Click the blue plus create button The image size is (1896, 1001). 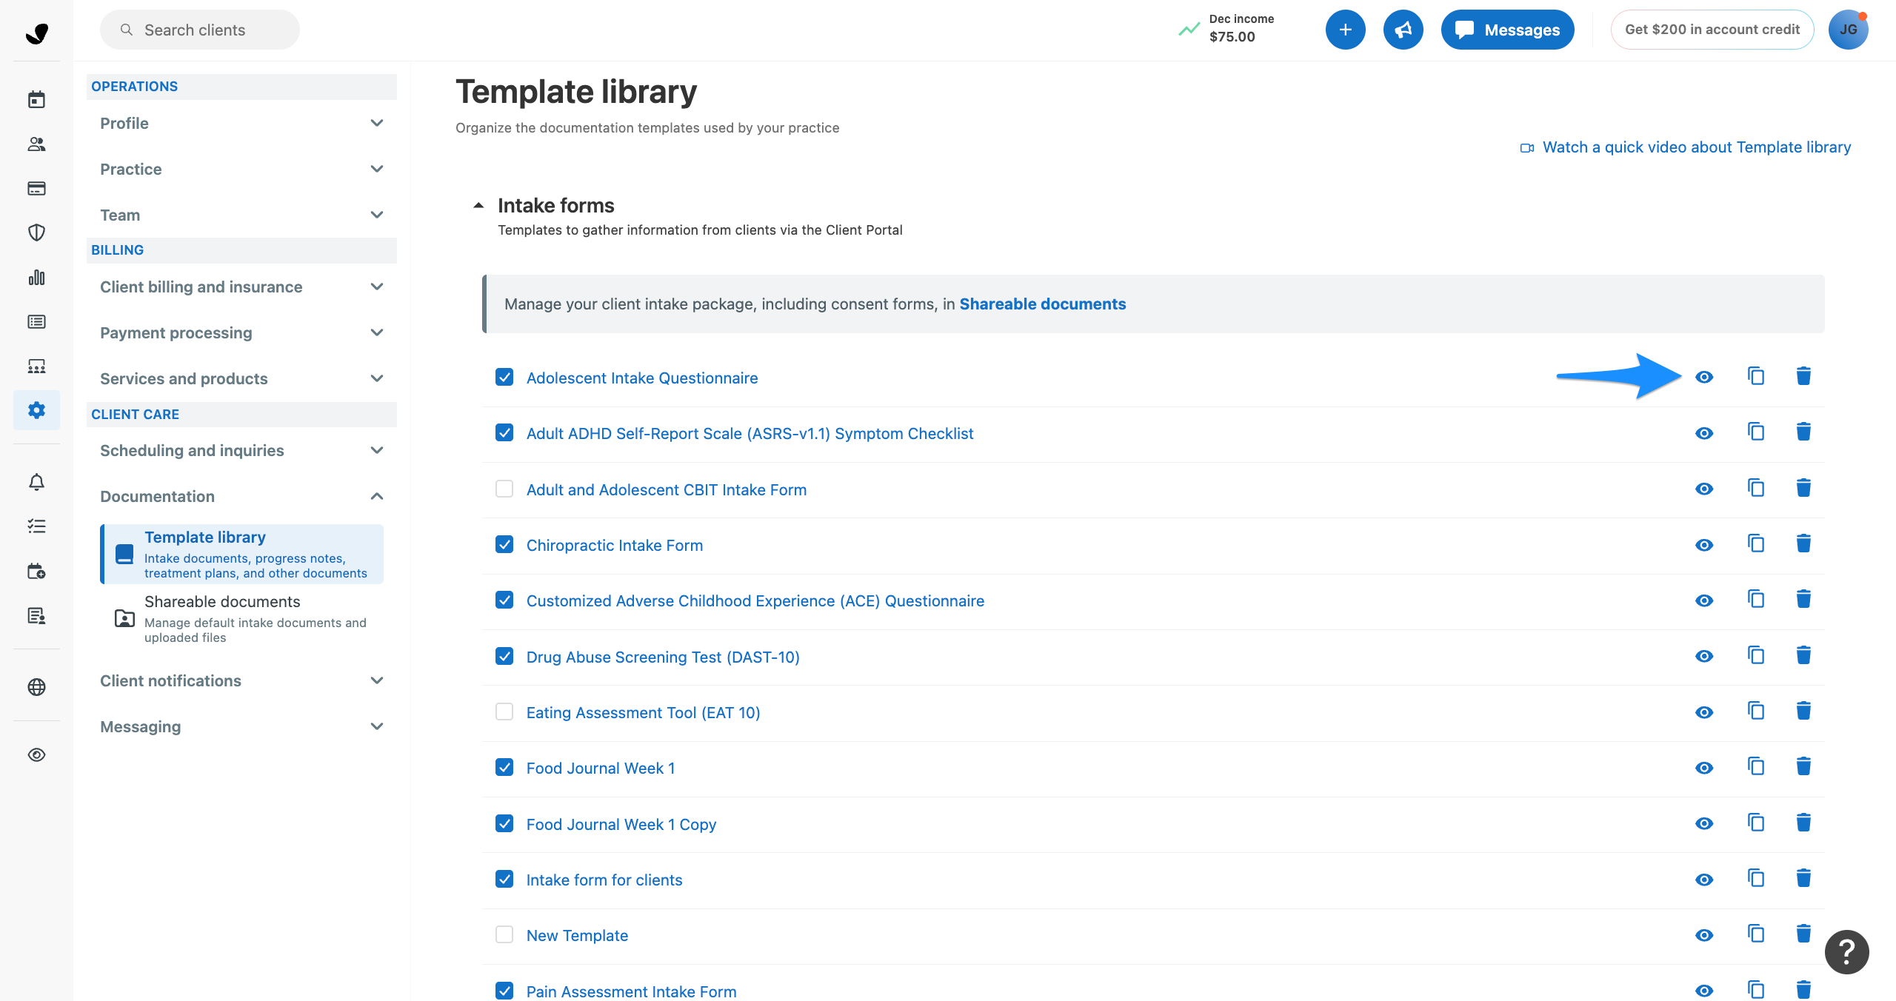click(x=1345, y=30)
